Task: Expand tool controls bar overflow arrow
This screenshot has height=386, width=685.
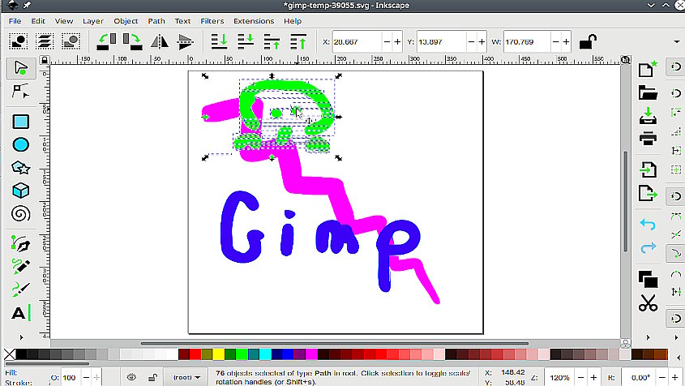Action: click(677, 42)
